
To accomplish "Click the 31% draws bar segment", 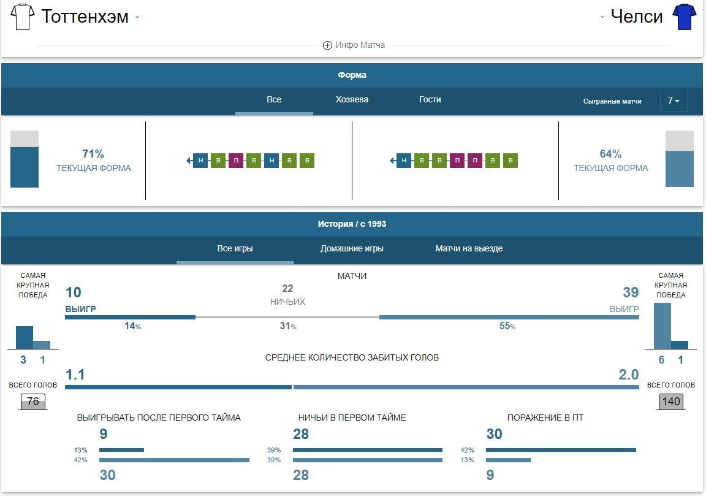I will pos(287,317).
